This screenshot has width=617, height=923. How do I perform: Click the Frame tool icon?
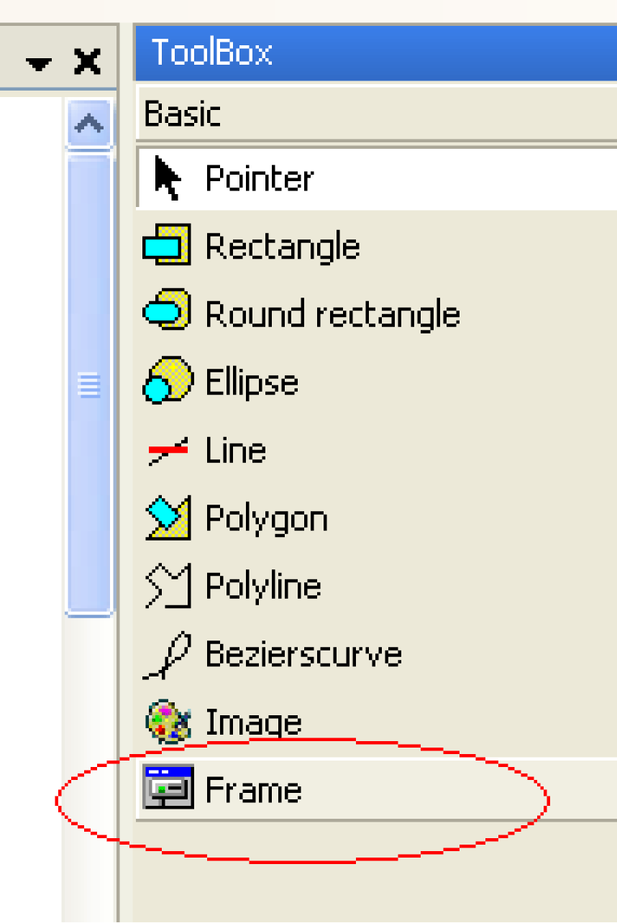click(168, 788)
